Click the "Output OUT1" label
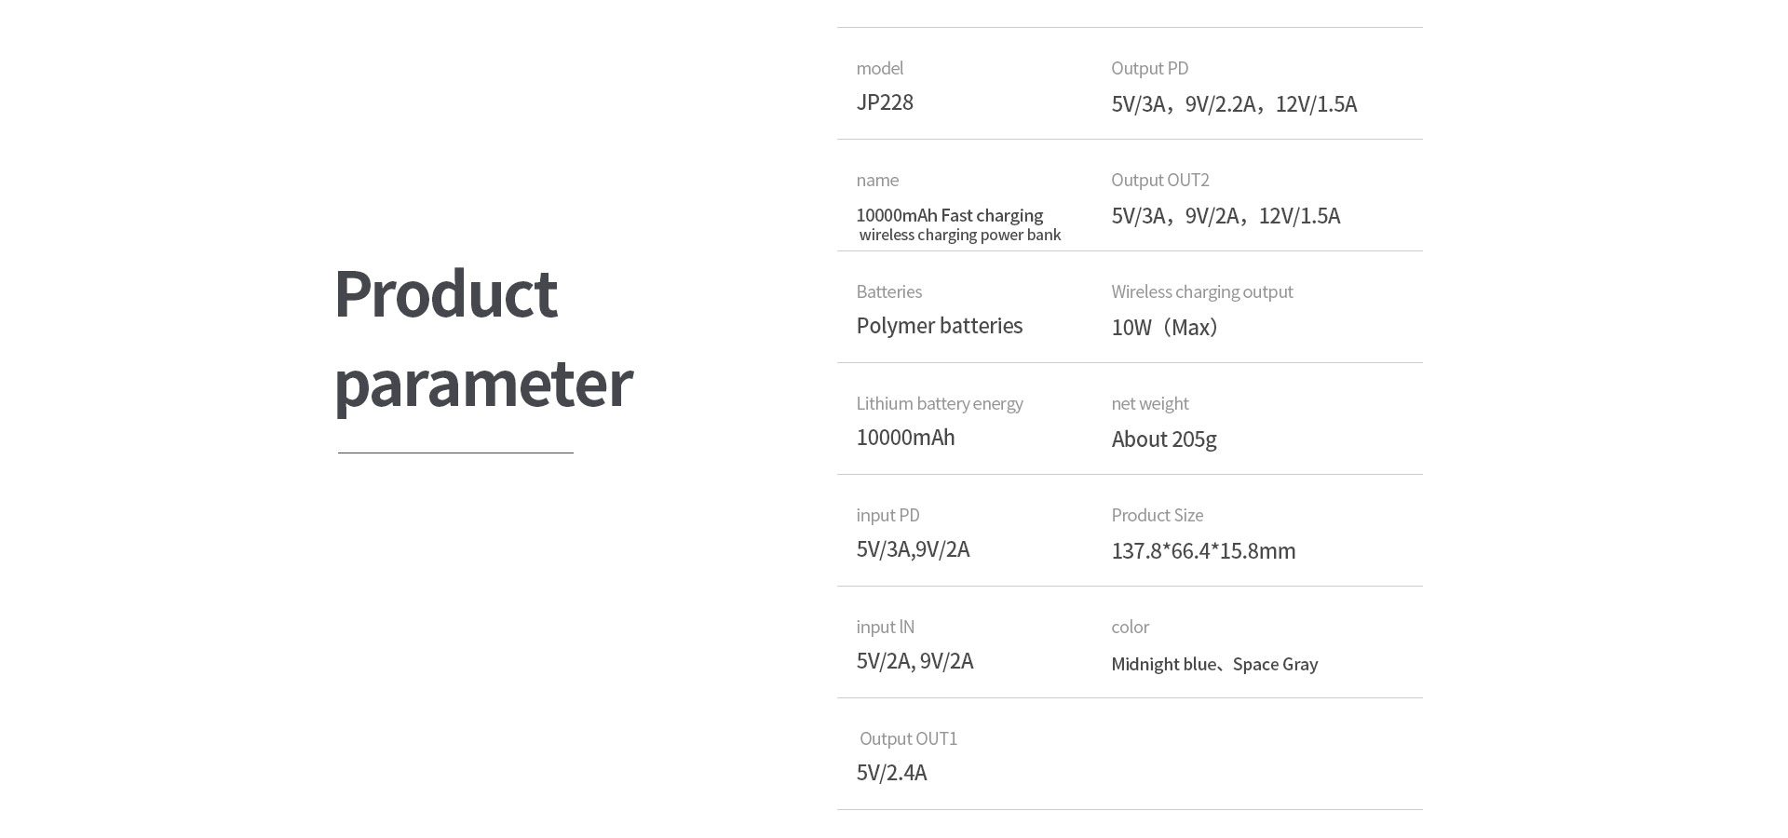 tap(908, 738)
